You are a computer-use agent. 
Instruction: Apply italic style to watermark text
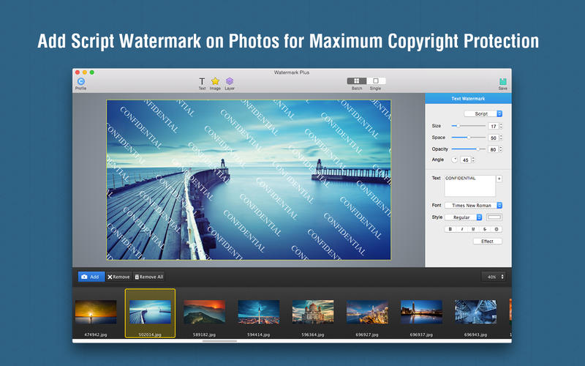[x=462, y=229]
